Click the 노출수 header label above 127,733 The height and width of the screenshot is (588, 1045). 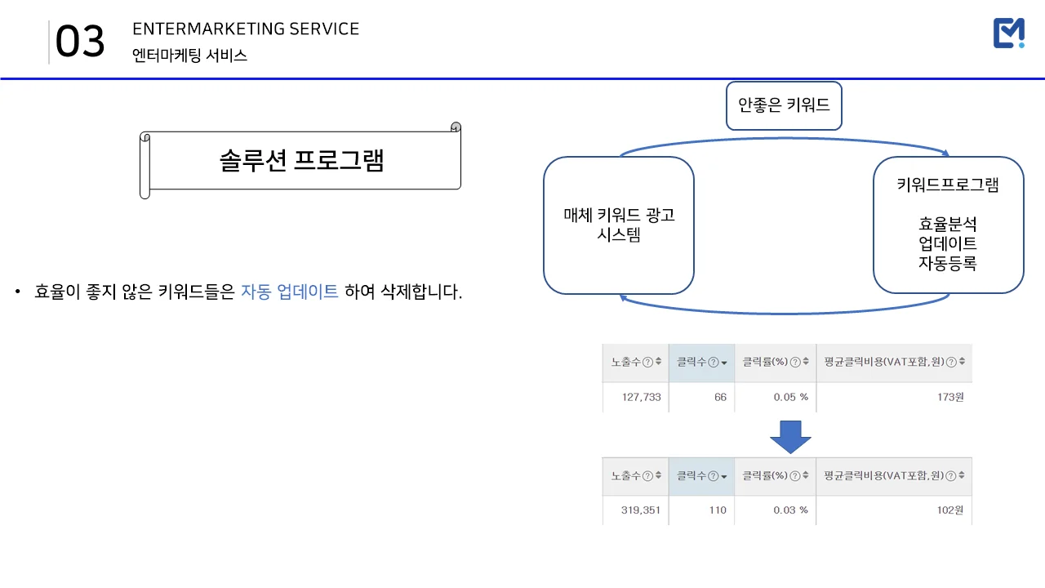click(x=626, y=362)
